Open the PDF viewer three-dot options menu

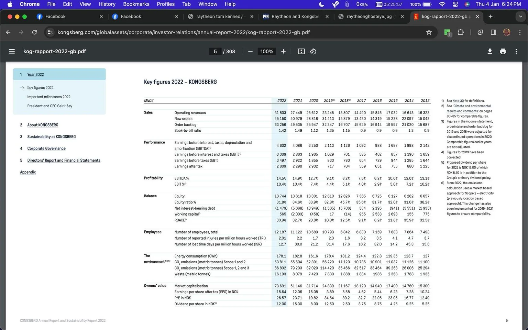click(x=516, y=51)
